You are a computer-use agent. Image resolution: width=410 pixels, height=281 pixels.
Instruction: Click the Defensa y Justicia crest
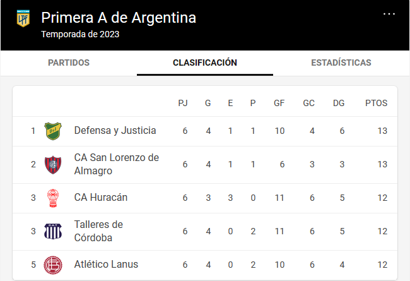[53, 131]
